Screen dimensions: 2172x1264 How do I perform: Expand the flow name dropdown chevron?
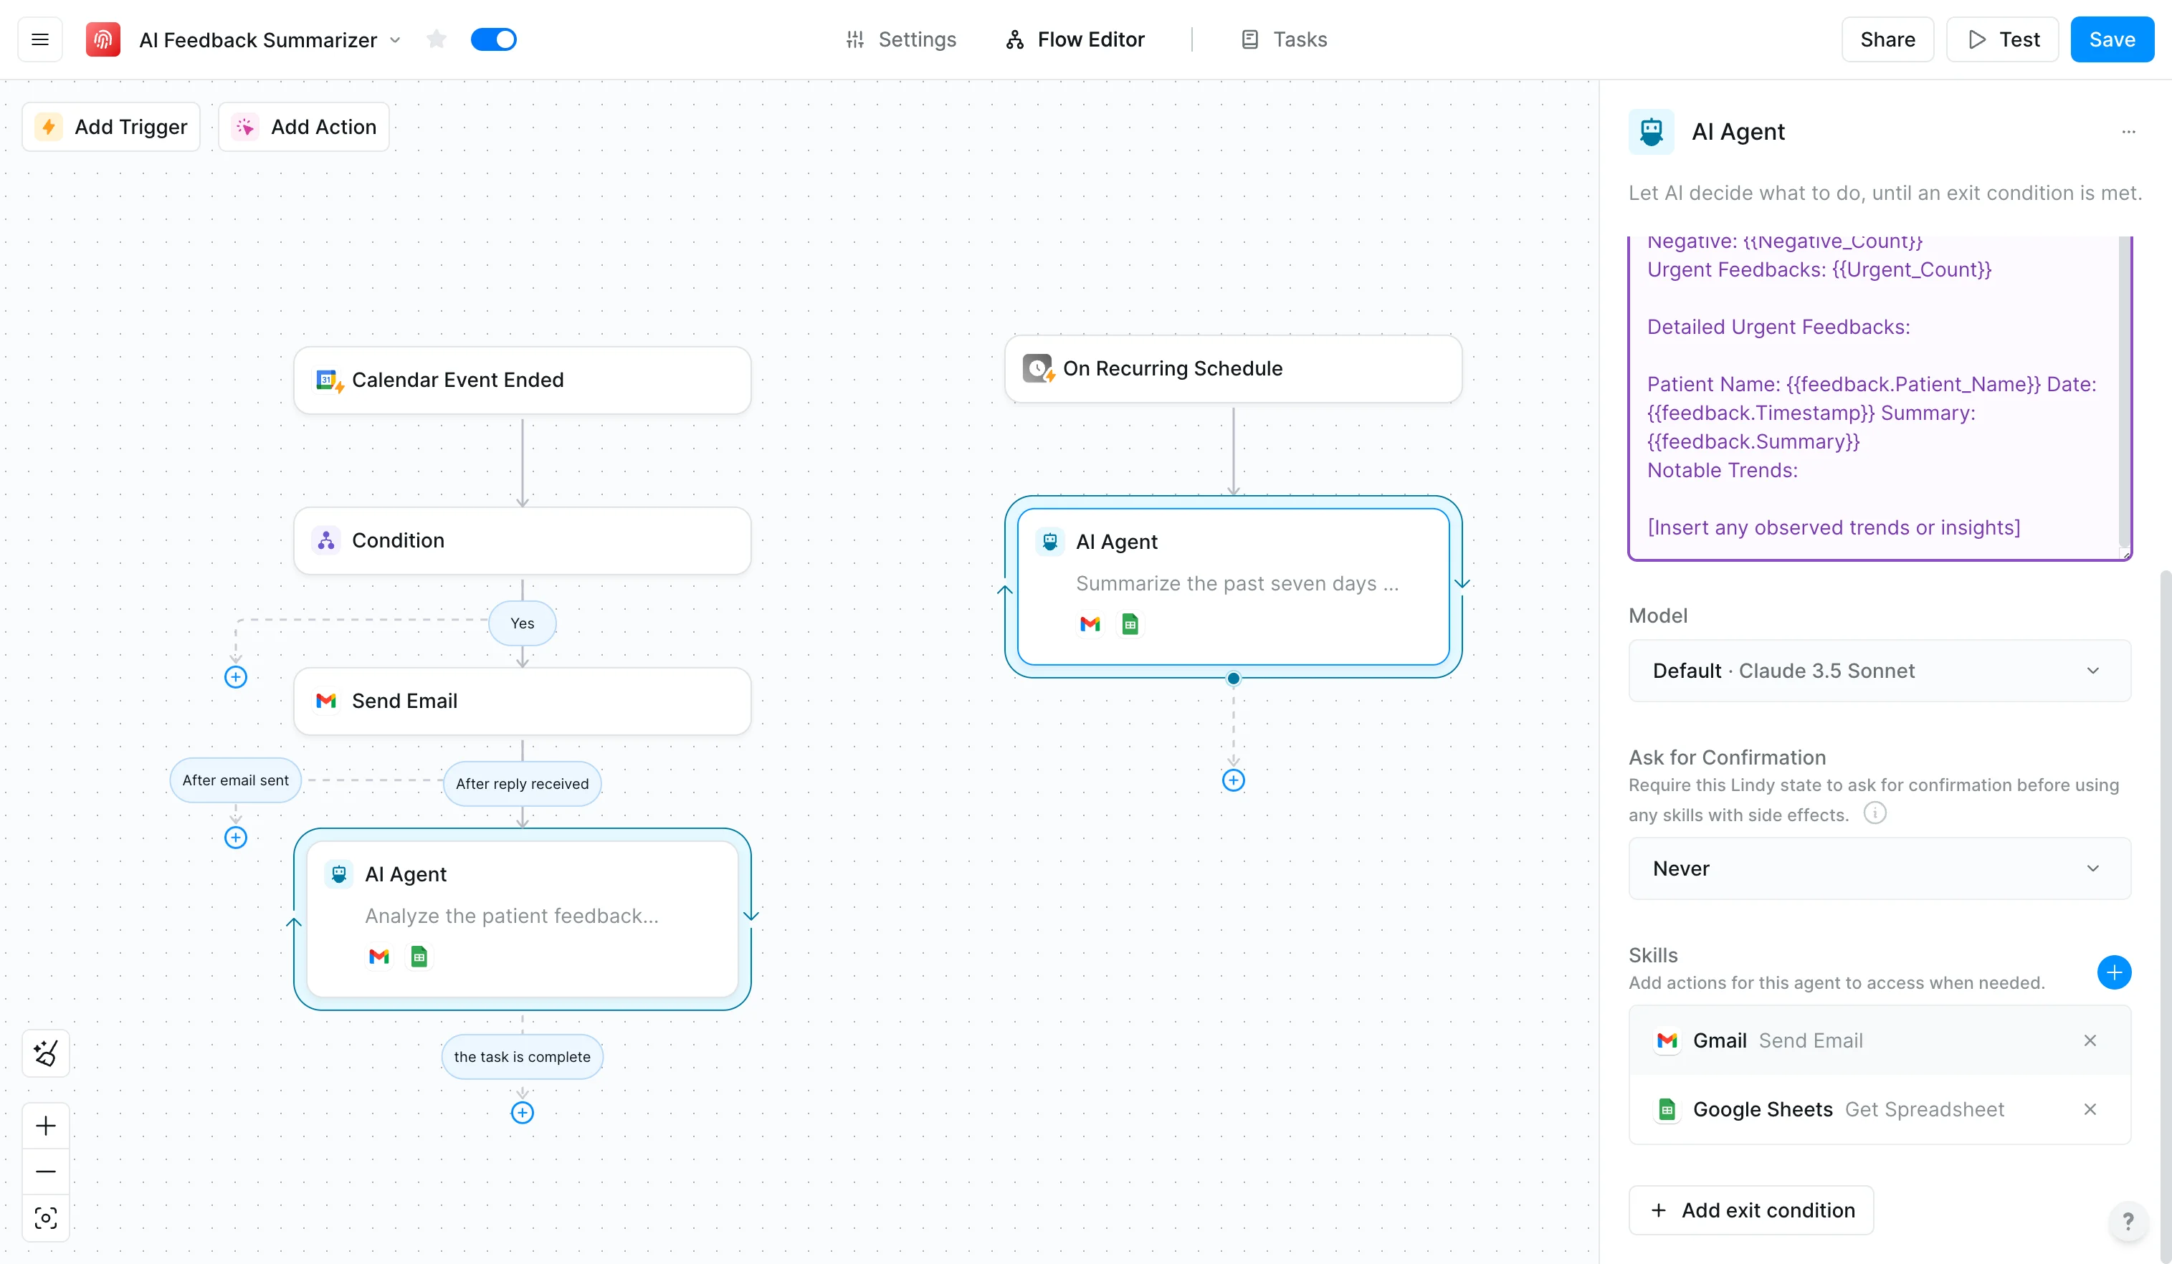pyautogui.click(x=396, y=41)
